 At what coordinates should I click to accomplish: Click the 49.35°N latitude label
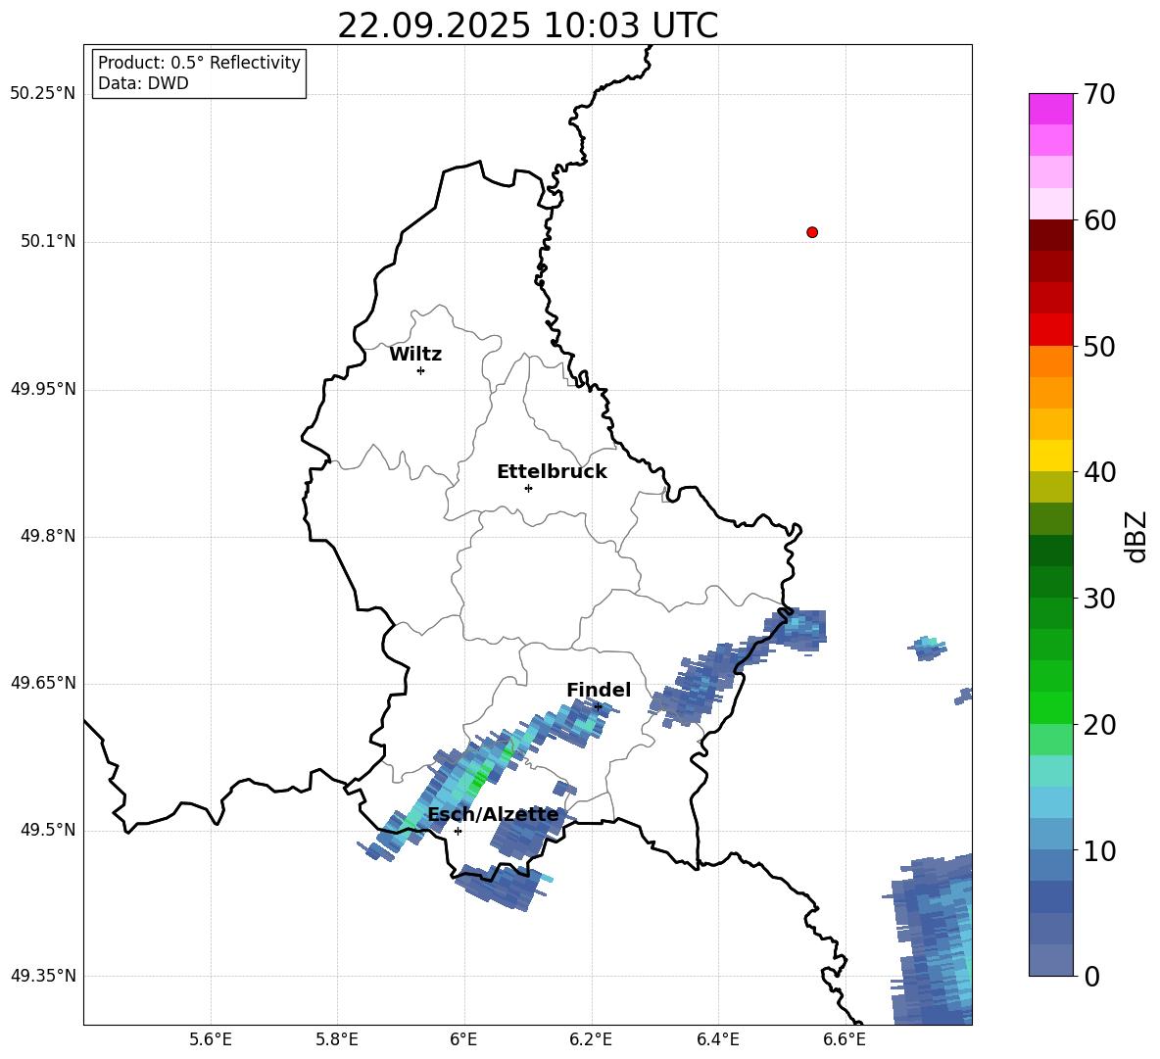click(x=42, y=976)
